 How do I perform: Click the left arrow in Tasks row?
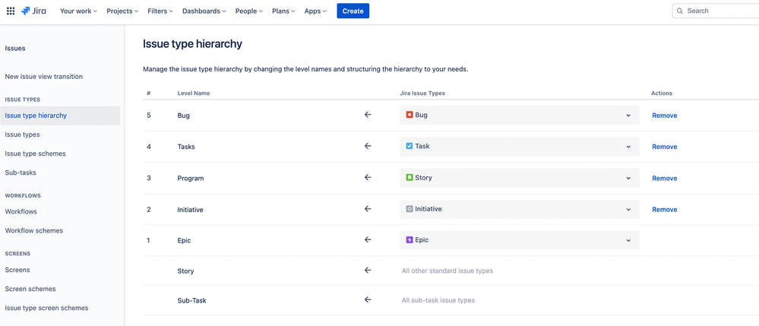tap(368, 146)
